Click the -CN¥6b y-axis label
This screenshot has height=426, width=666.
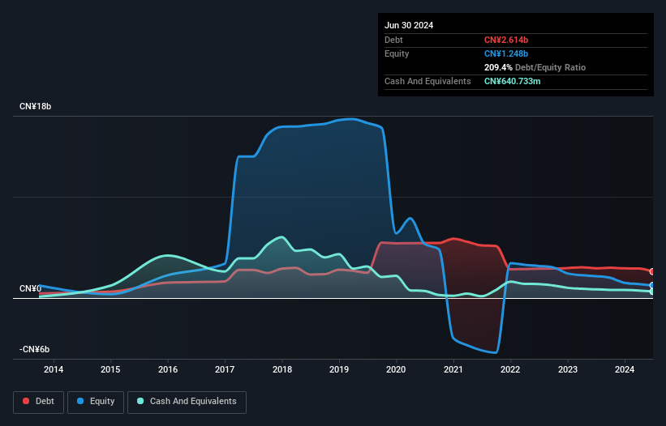click(36, 349)
